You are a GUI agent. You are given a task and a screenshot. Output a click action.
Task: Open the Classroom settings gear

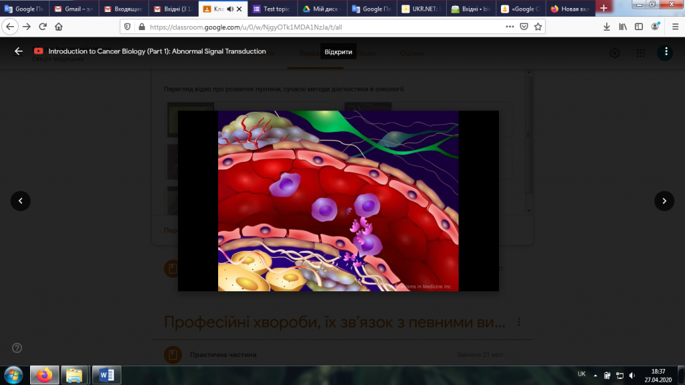[x=615, y=53]
